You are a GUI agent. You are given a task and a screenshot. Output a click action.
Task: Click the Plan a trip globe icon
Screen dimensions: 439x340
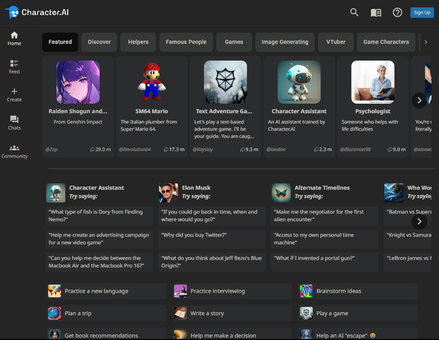tap(54, 313)
